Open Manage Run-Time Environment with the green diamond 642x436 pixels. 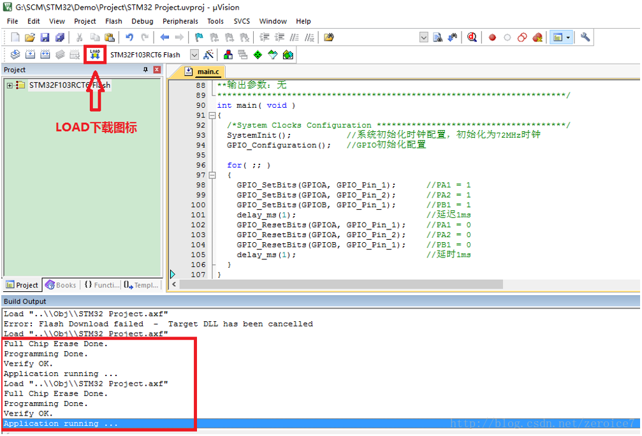(x=258, y=54)
